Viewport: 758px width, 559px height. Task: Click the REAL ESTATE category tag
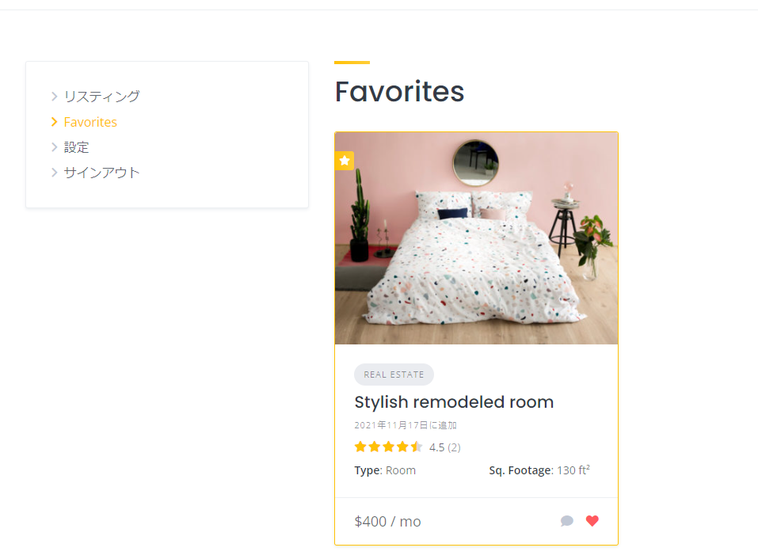click(394, 375)
